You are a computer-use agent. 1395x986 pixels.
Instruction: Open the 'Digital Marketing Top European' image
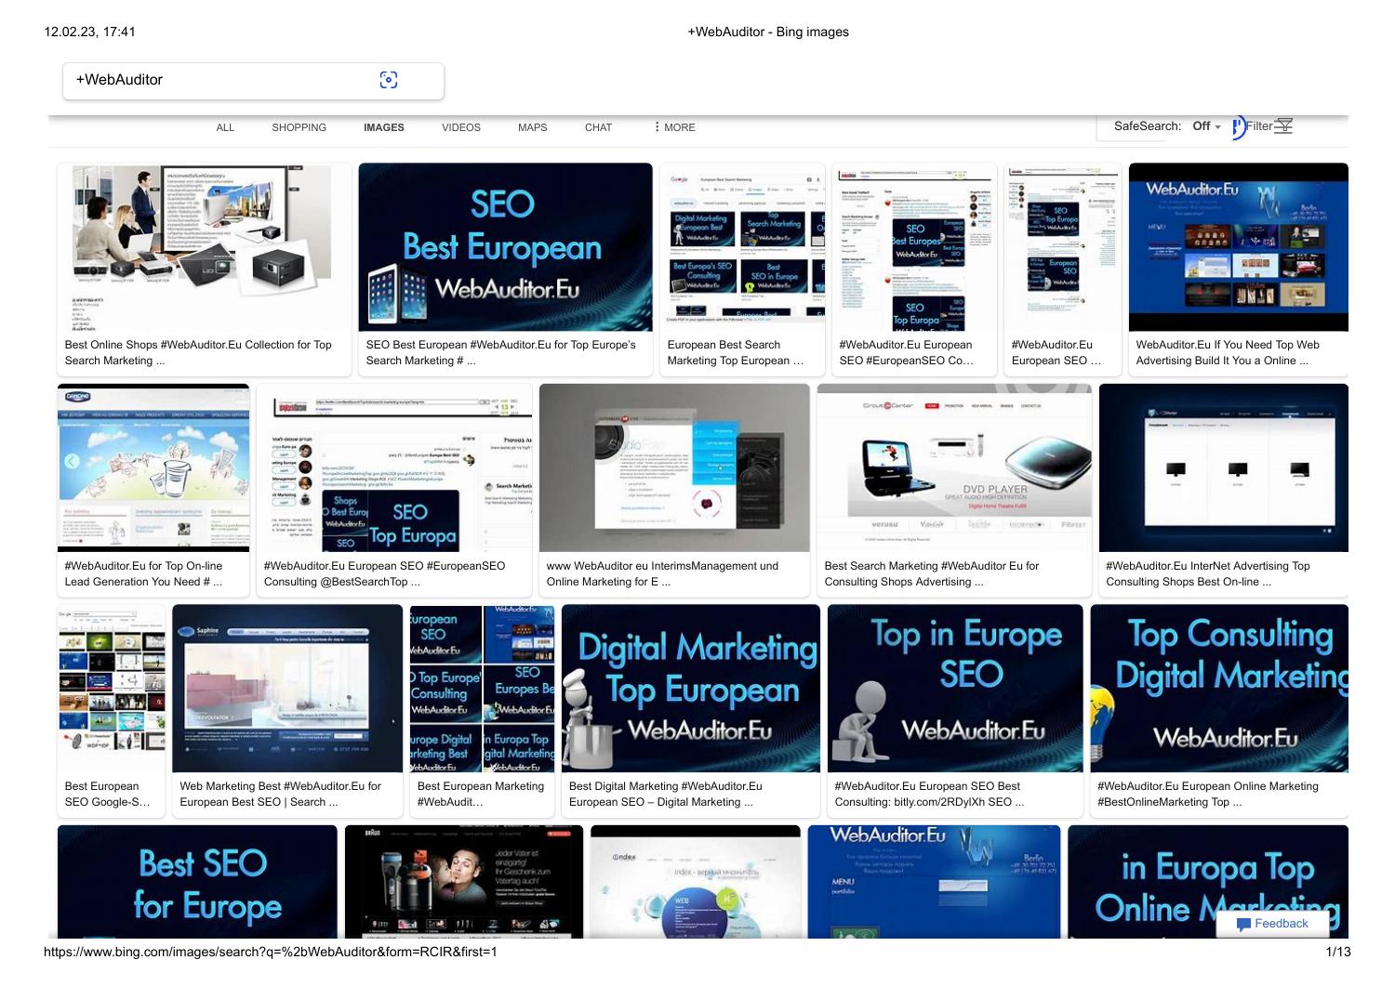(x=692, y=688)
